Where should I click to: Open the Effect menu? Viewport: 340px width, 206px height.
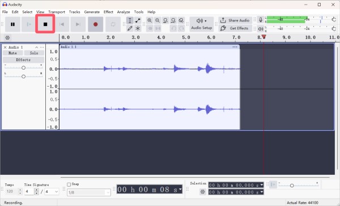[x=108, y=12]
